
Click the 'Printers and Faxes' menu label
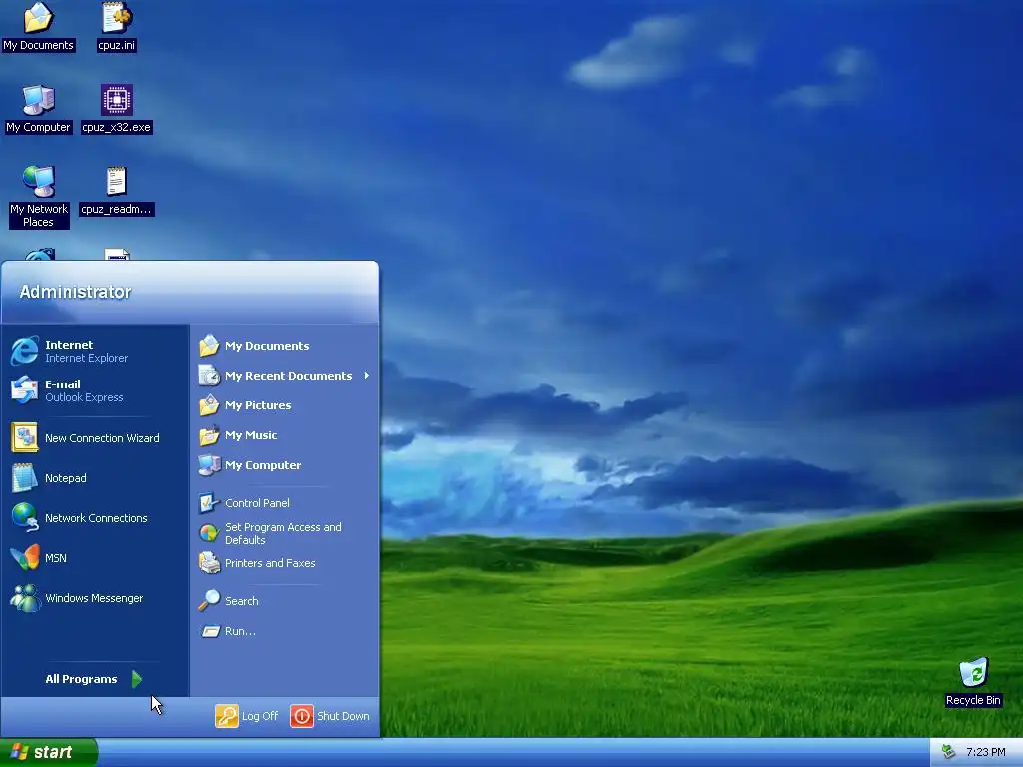[270, 563]
